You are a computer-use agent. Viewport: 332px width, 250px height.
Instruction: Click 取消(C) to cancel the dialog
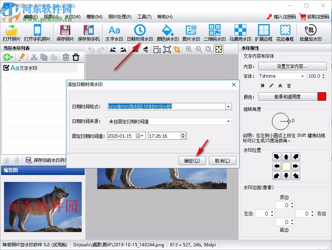point(222,161)
